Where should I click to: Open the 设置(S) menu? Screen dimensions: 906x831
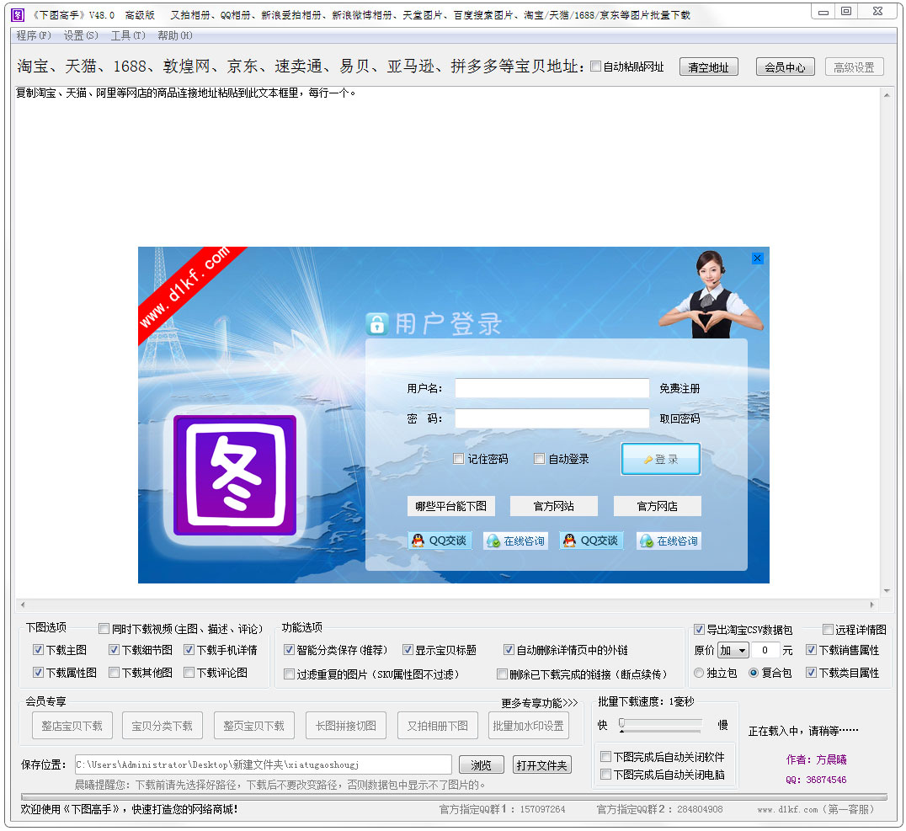81,36
